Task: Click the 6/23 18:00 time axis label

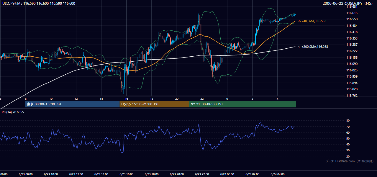Action: (x=152, y=174)
